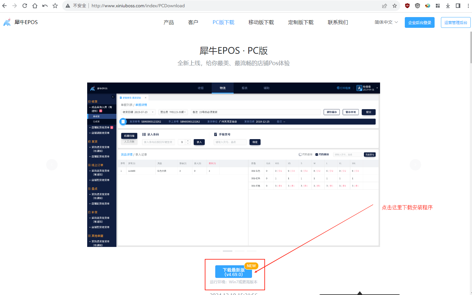Open the monkey-face extension icon
Image resolution: width=472 pixels, height=295 pixels.
click(x=417, y=6)
